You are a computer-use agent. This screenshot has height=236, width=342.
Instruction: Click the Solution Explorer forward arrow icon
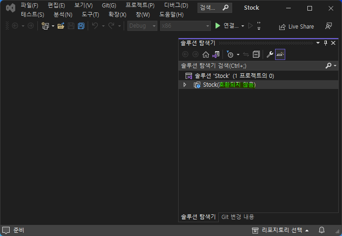[x=195, y=54]
